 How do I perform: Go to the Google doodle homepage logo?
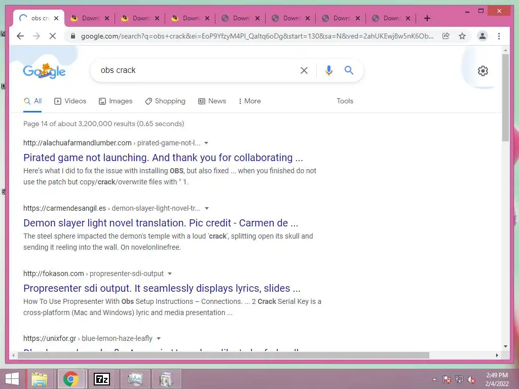tap(45, 70)
